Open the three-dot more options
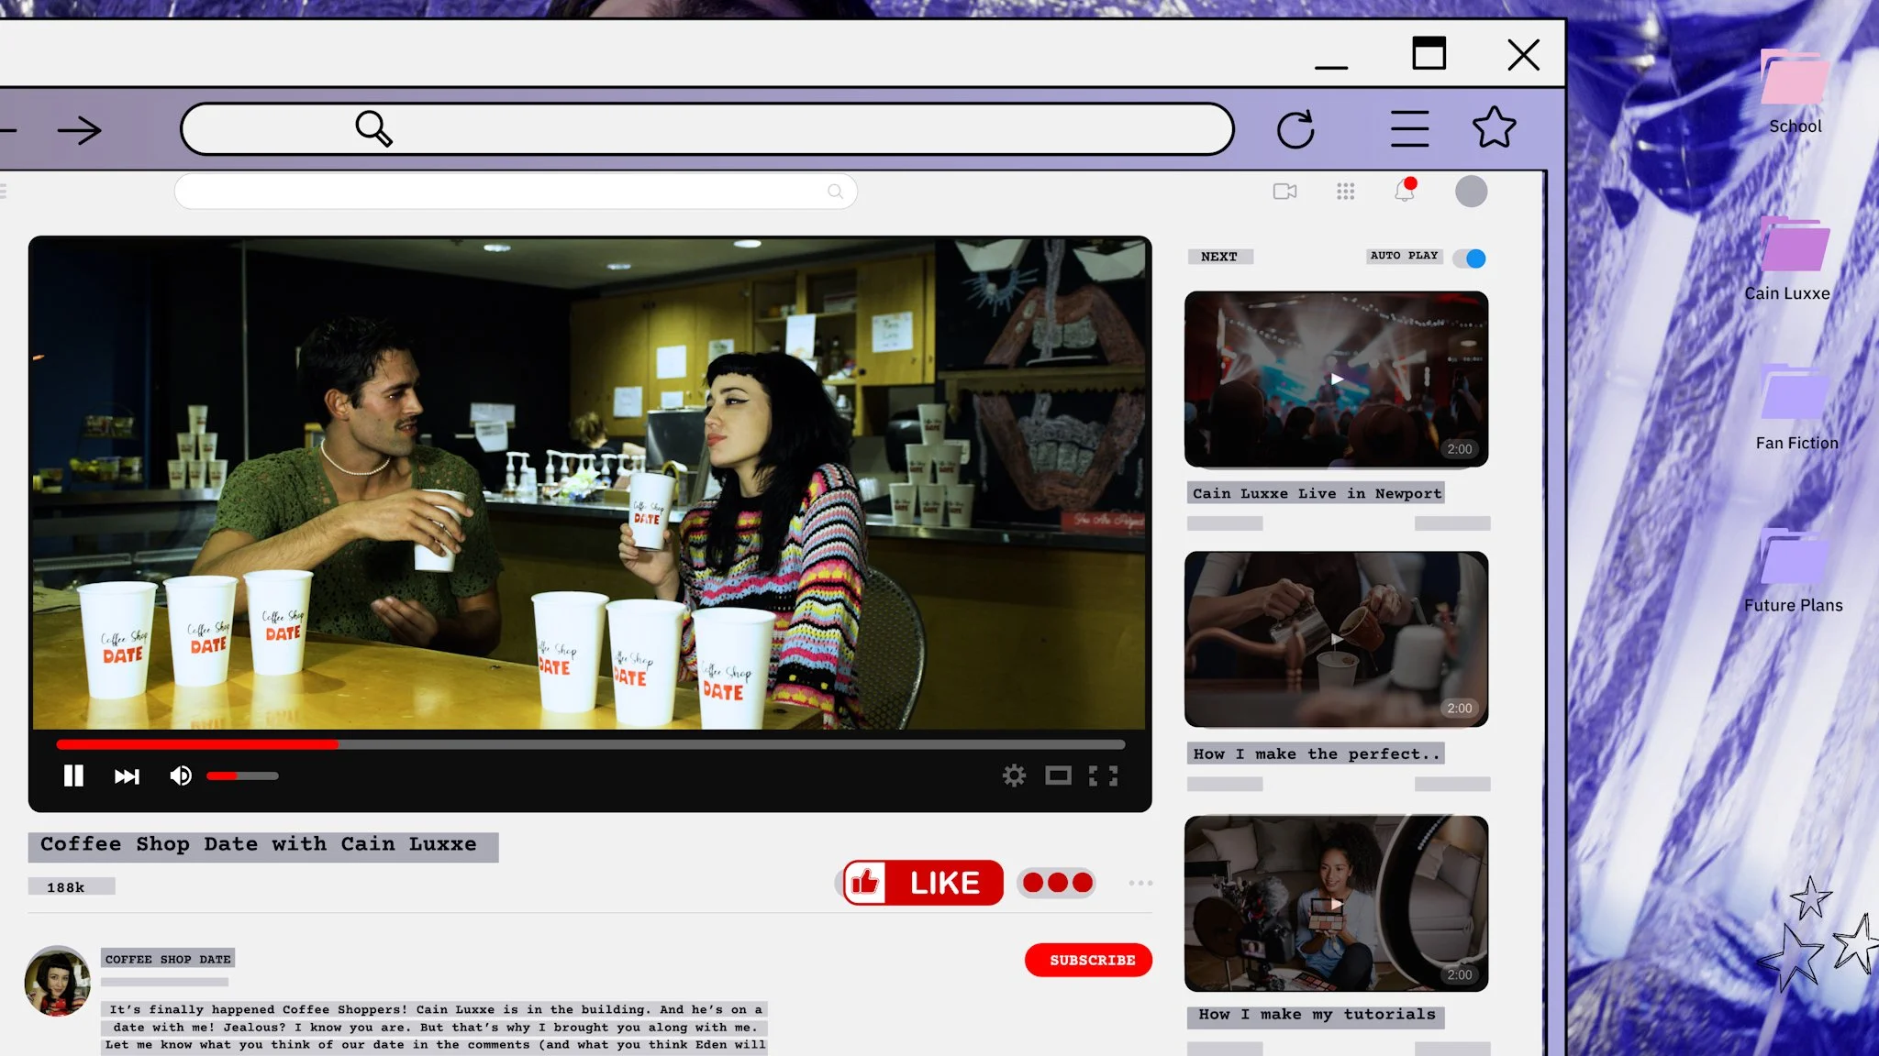The height and width of the screenshot is (1056, 1879). (x=1140, y=883)
